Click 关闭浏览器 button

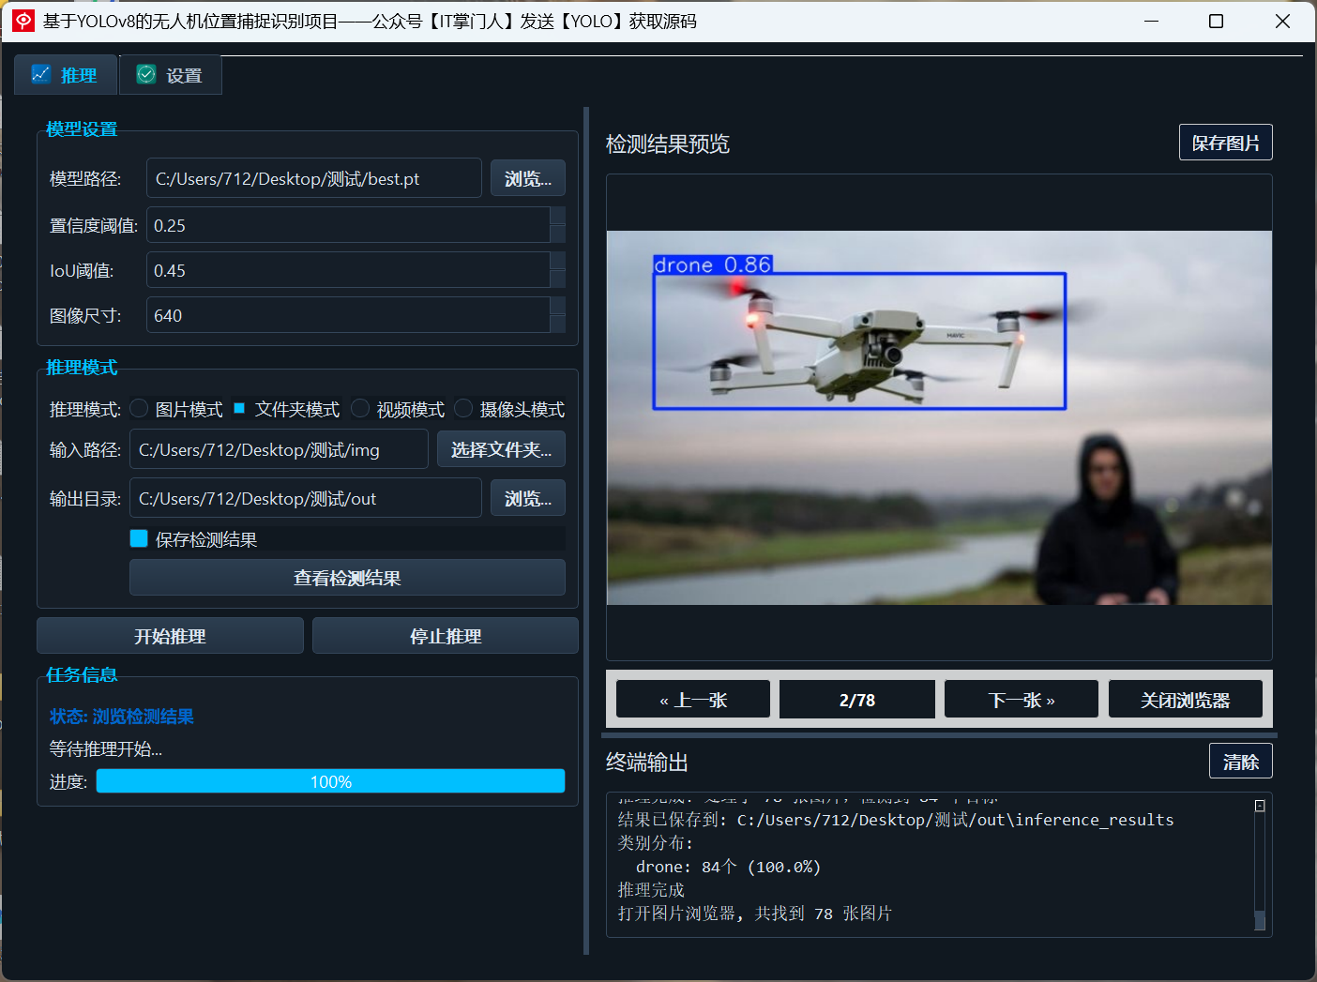click(x=1186, y=700)
